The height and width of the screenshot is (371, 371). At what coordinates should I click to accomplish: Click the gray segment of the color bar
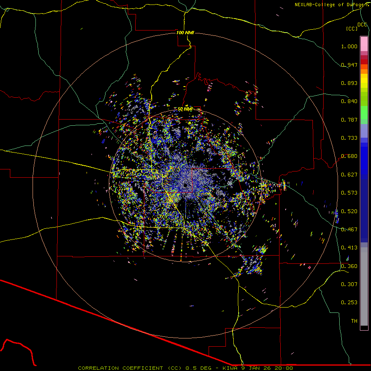pyautogui.click(x=364, y=286)
